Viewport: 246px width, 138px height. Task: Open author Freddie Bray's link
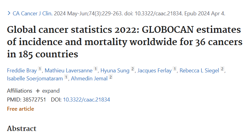point(21,71)
